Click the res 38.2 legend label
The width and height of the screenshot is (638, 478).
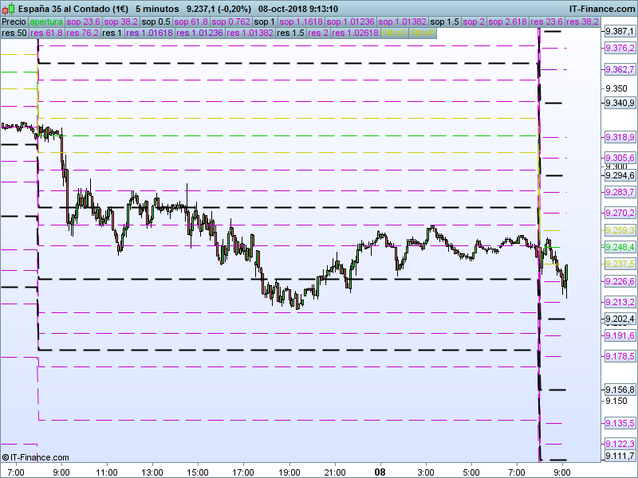[x=582, y=22]
